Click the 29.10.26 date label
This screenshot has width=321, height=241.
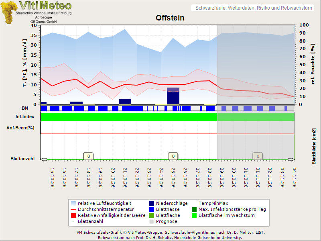click(x=221, y=178)
